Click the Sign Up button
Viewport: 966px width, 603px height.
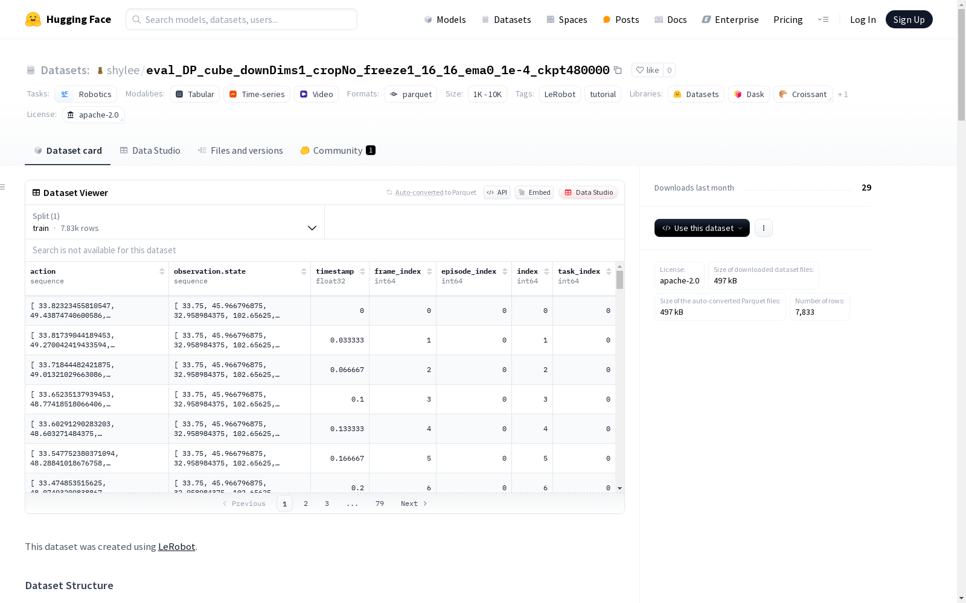click(x=909, y=19)
